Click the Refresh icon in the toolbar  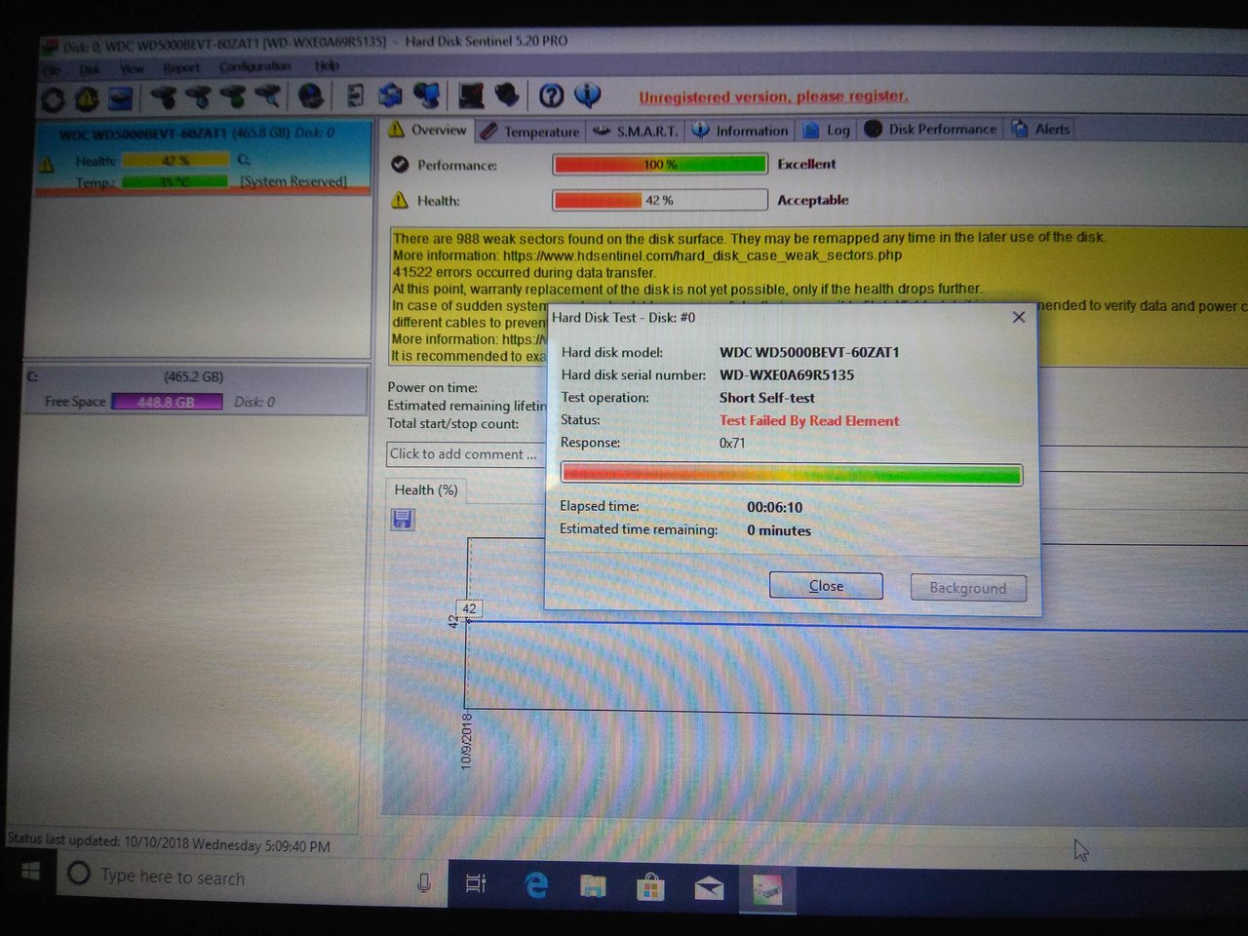(54, 98)
